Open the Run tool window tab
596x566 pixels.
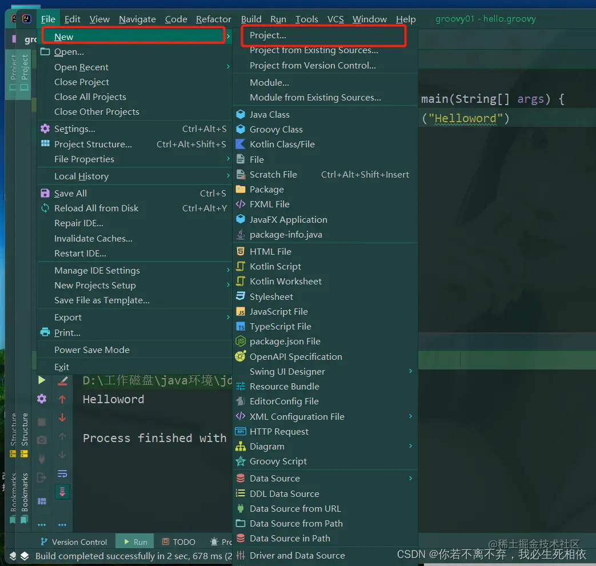pos(135,542)
